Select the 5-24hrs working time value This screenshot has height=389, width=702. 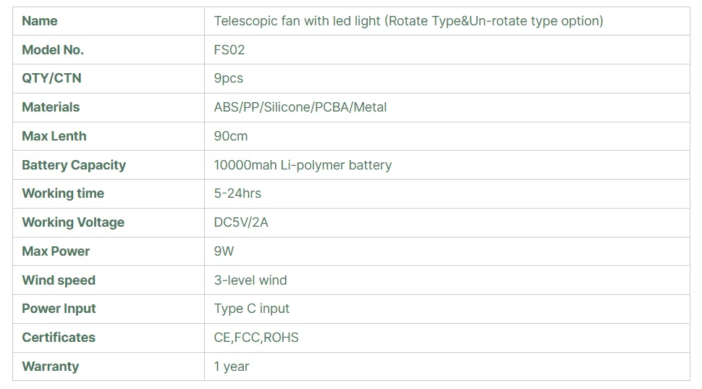(237, 193)
